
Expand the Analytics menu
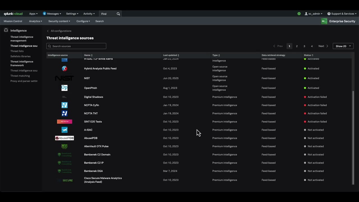point(36,21)
